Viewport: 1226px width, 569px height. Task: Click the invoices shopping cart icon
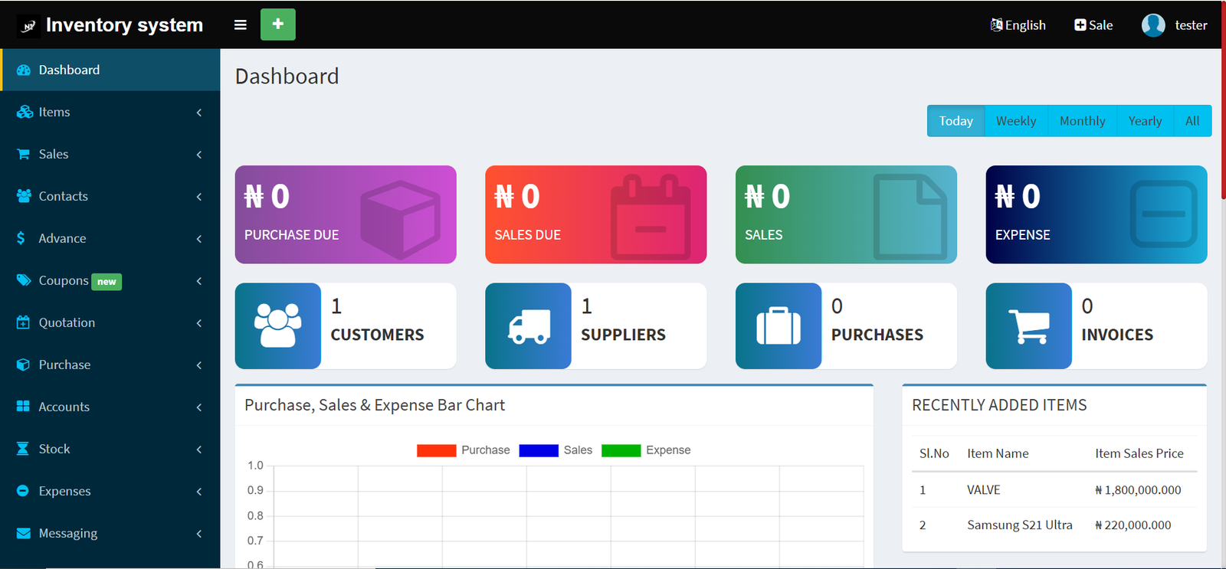(1028, 326)
